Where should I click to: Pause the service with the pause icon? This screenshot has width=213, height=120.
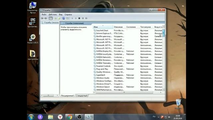click(83, 18)
